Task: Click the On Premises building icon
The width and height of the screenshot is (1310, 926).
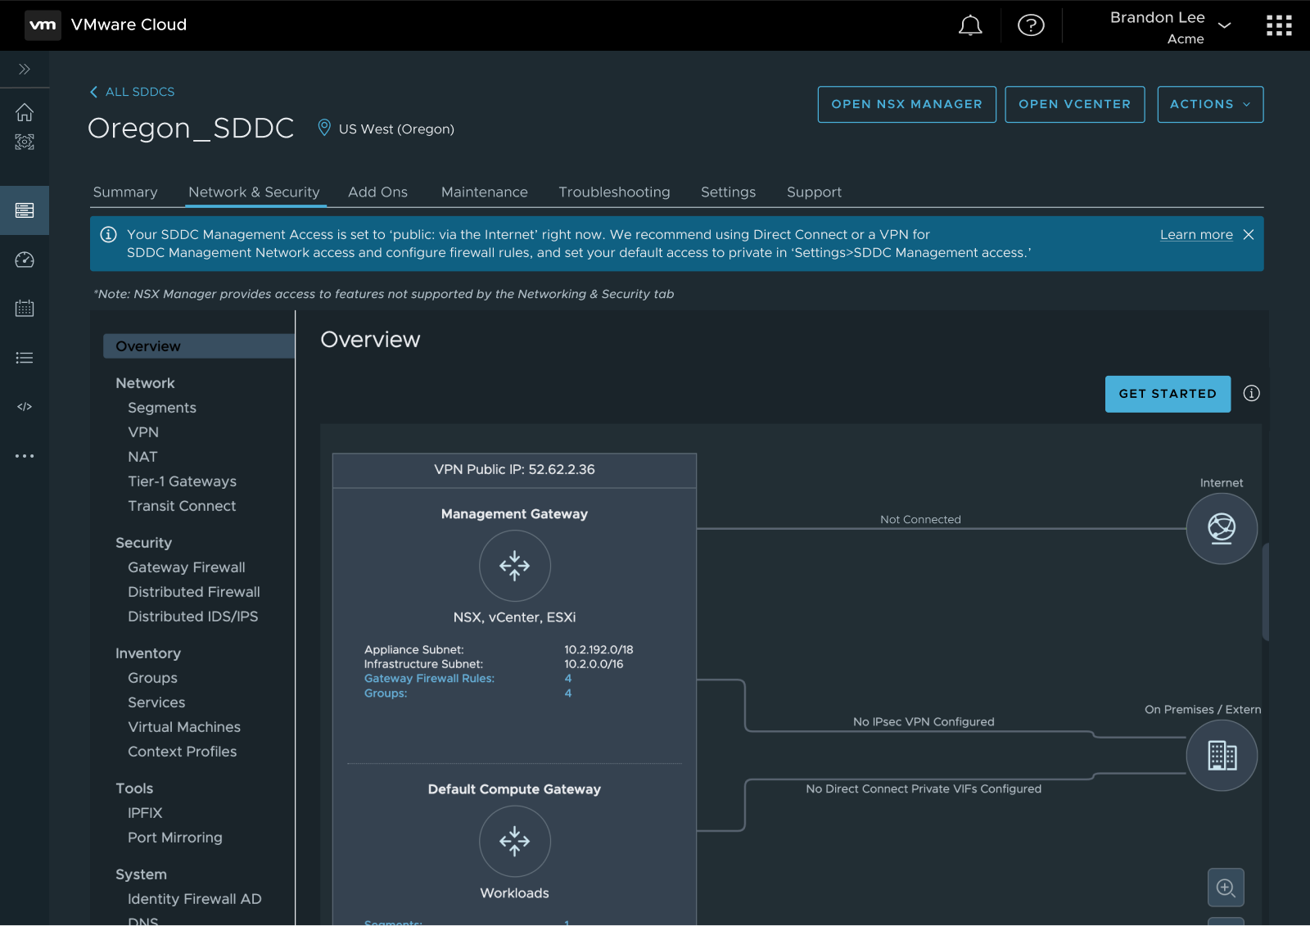Action: 1222,755
